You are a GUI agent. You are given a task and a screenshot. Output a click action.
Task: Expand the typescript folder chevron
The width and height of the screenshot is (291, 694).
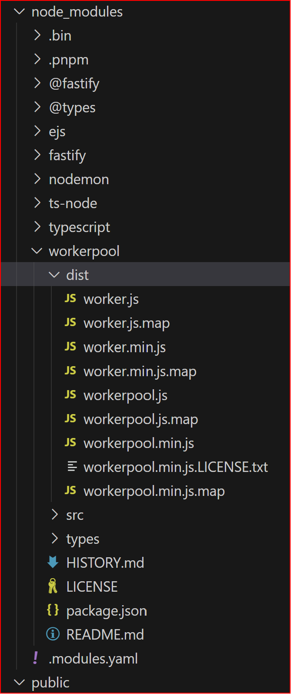[x=37, y=227]
